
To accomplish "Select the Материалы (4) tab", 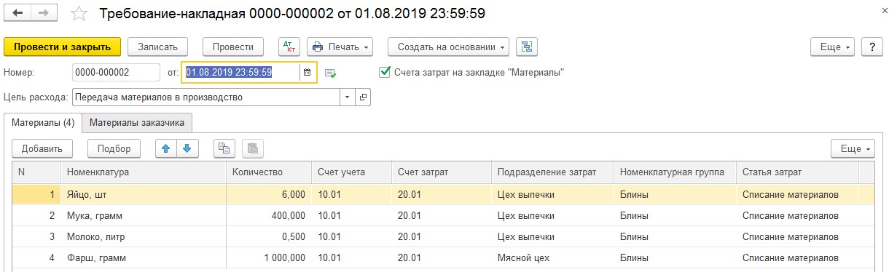I will click(x=43, y=123).
